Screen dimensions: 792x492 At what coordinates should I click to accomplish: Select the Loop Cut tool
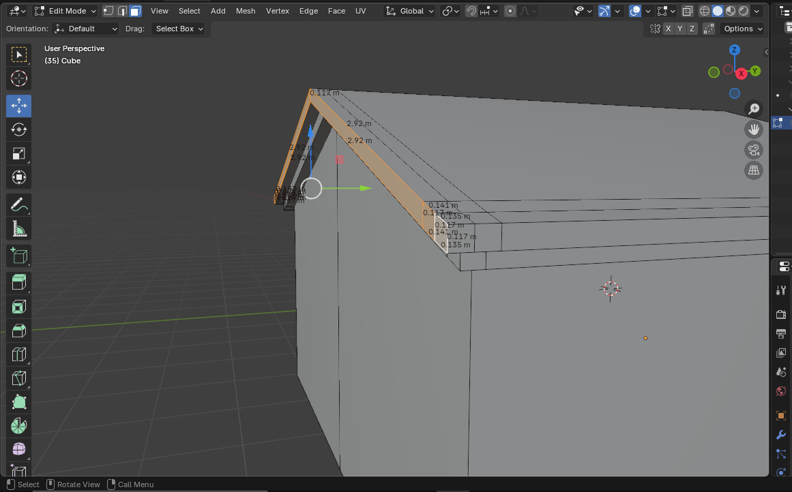pyautogui.click(x=18, y=354)
